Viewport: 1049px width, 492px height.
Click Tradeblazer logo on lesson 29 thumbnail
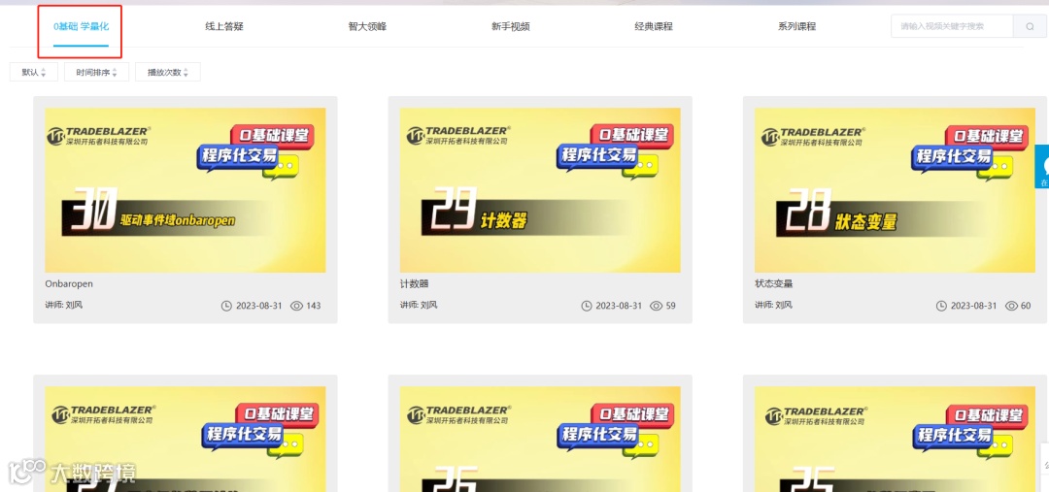458,136
